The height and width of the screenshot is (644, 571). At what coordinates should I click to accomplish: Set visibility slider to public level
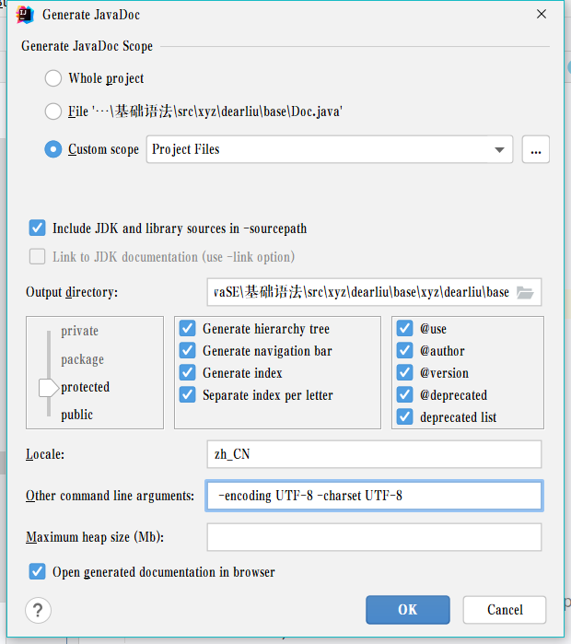76,415
